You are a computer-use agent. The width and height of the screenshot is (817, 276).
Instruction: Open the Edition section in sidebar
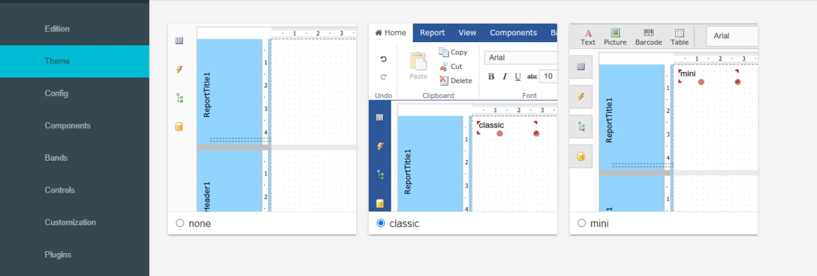(x=57, y=29)
